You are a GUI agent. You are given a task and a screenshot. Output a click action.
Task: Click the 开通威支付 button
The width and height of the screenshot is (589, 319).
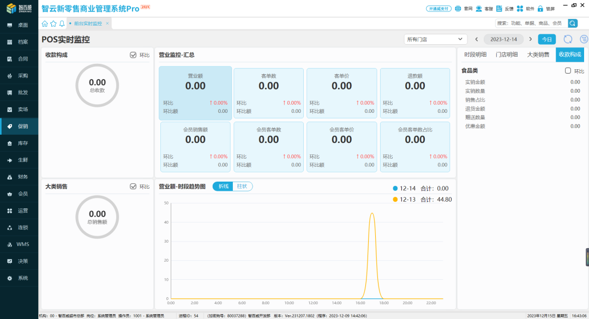click(x=438, y=9)
